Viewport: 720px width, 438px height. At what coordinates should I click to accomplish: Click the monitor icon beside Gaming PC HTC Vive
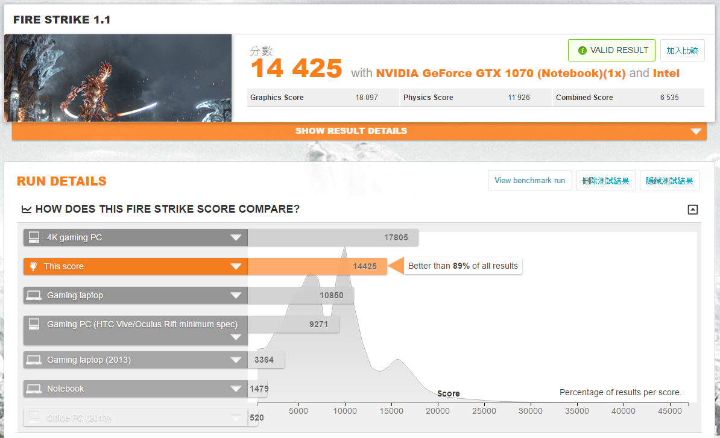pos(34,324)
